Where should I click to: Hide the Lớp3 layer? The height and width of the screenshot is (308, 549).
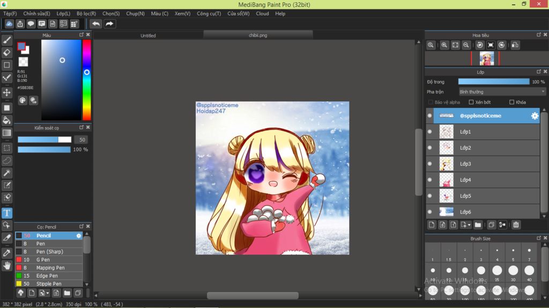[429, 164]
